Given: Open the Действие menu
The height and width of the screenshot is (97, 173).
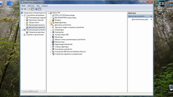Looking at the screenshot, I should [31, 6].
